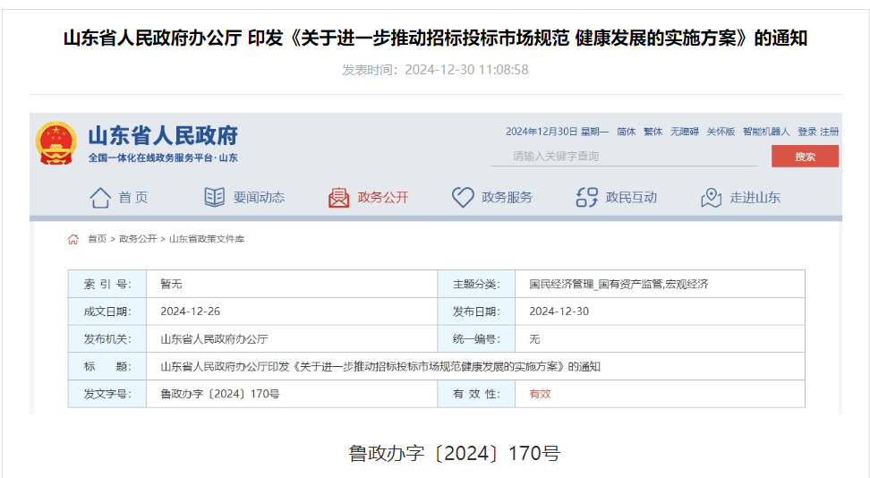Click the 登录 login link

[806, 132]
